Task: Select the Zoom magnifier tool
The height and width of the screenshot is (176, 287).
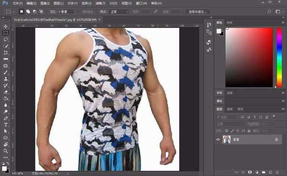Action: click(x=6, y=151)
